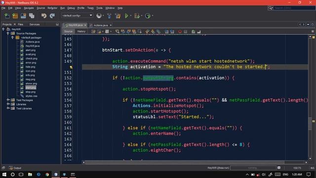The image size is (316, 178).
Task: Switch to History view button
Action: point(81,32)
